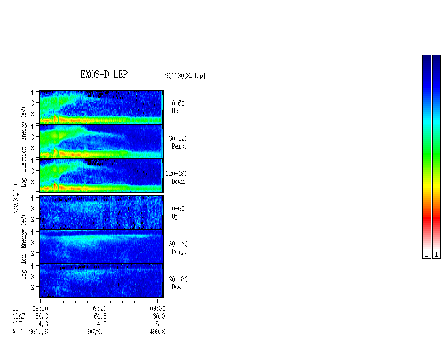Click the ALT value 9499.8

pyautogui.click(x=156, y=332)
